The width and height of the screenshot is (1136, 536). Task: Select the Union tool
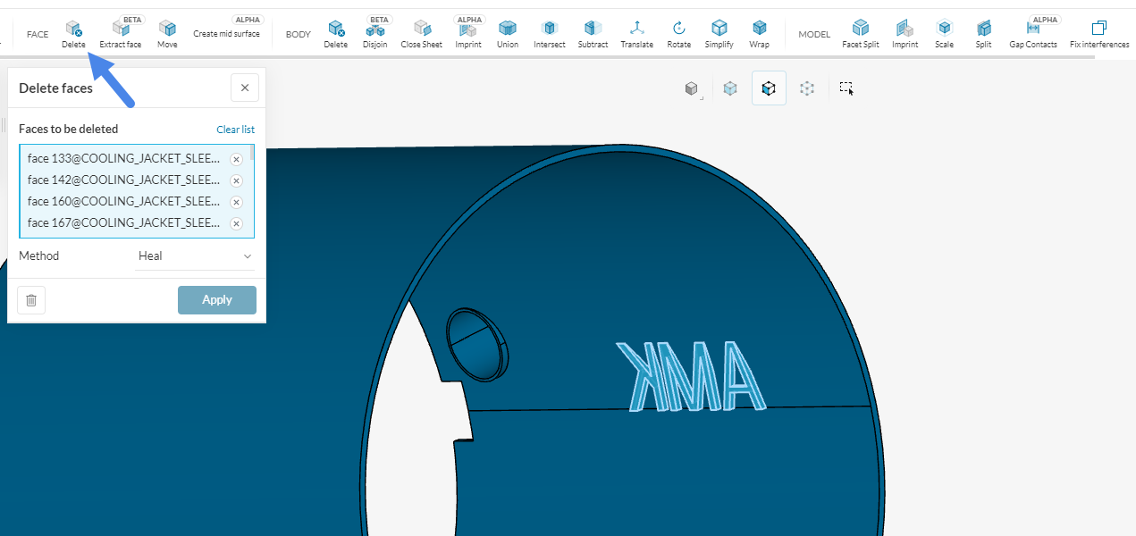[508, 34]
